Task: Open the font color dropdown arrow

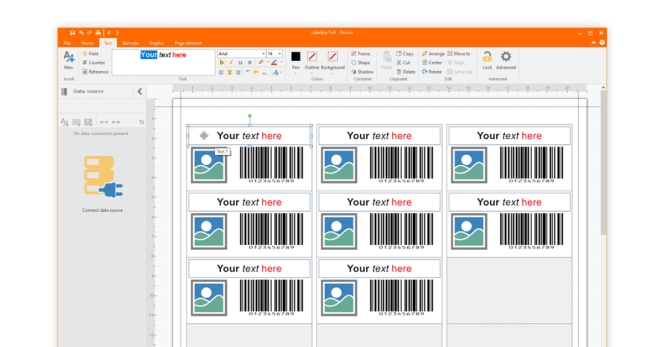Action: point(281,62)
